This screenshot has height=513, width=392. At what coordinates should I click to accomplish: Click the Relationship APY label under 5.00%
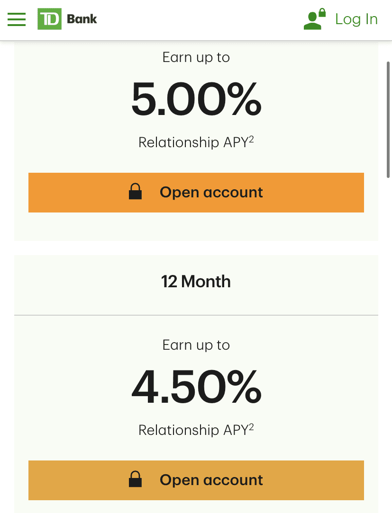192,142
